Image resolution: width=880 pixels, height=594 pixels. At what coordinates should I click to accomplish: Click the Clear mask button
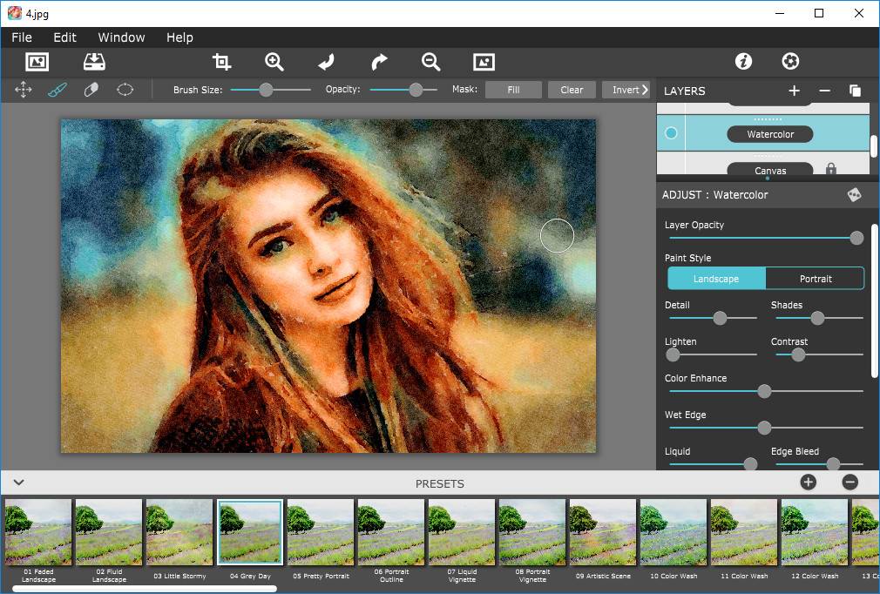[572, 90]
